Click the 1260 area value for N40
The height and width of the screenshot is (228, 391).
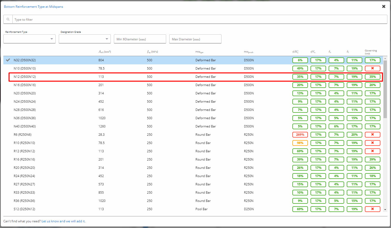tap(102, 126)
